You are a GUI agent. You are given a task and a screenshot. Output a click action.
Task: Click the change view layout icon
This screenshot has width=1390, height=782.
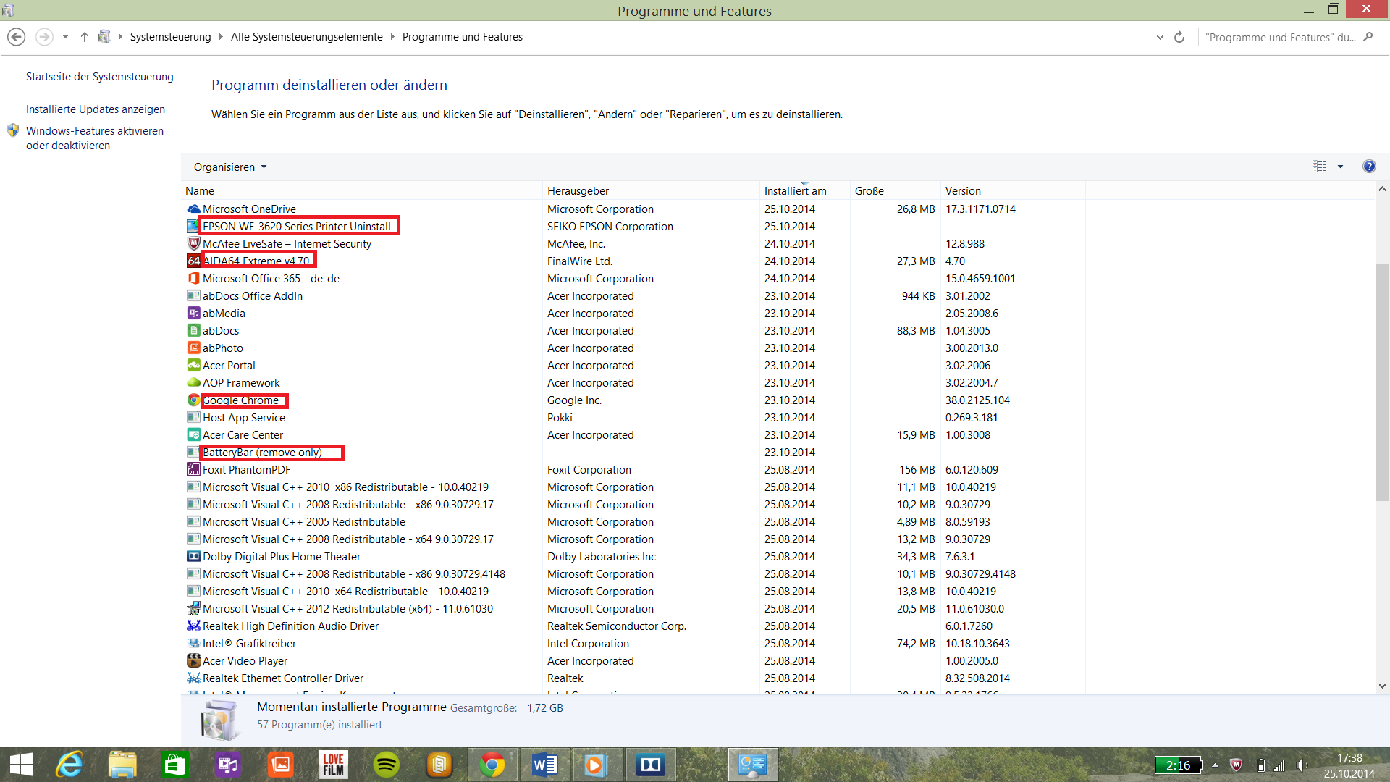pos(1319,167)
